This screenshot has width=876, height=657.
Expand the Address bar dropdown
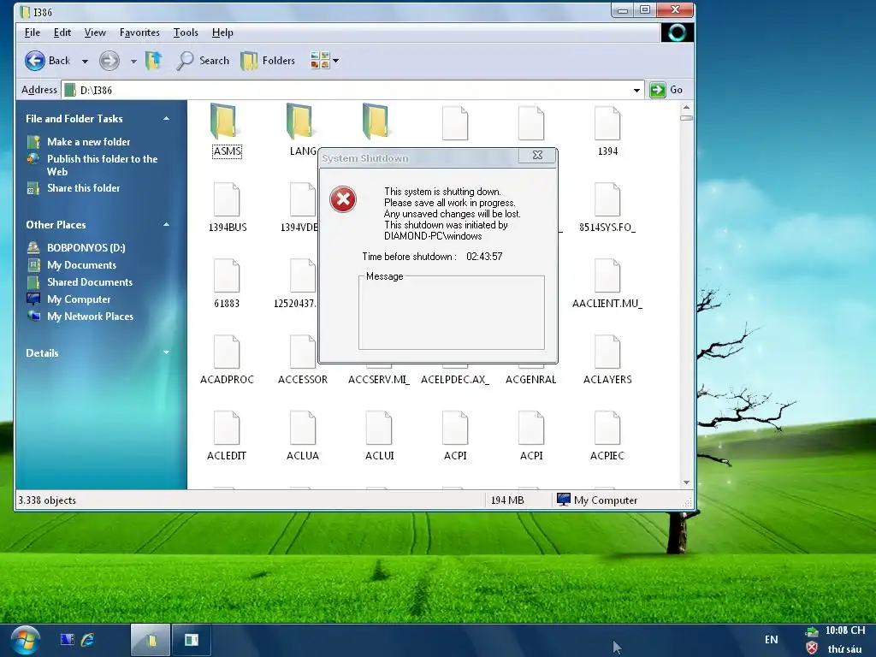636,90
